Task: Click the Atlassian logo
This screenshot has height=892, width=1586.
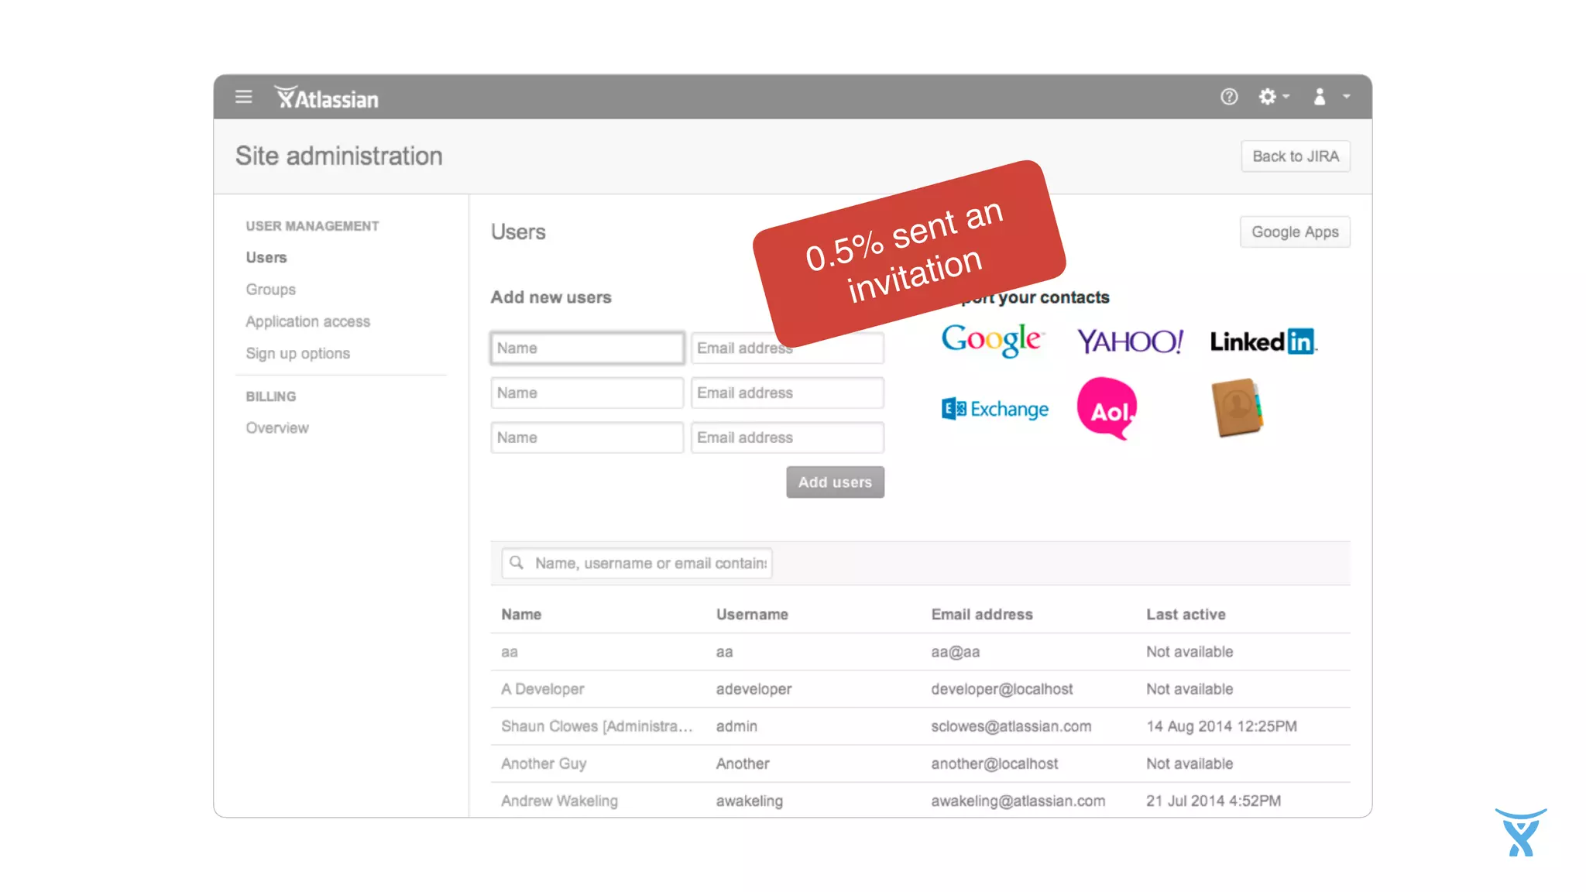Action: pos(327,98)
